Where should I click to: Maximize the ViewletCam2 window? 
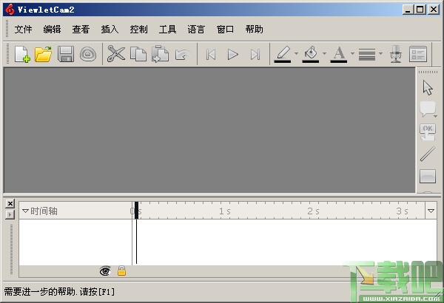(420, 10)
